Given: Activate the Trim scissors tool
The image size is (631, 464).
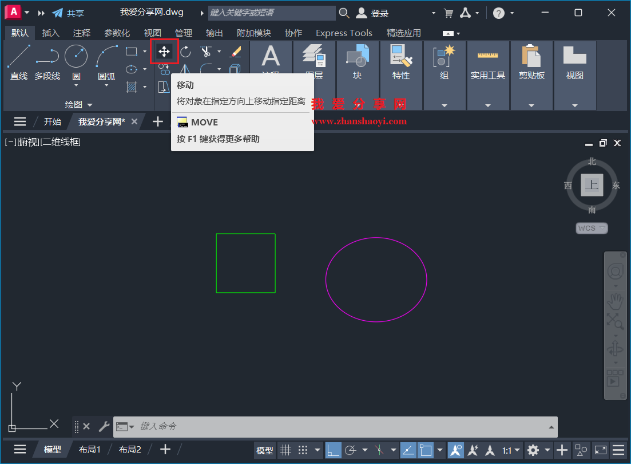Looking at the screenshot, I should 206,52.
